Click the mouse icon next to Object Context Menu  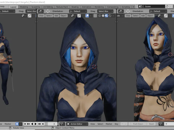pyautogui.click(x=53, y=128)
